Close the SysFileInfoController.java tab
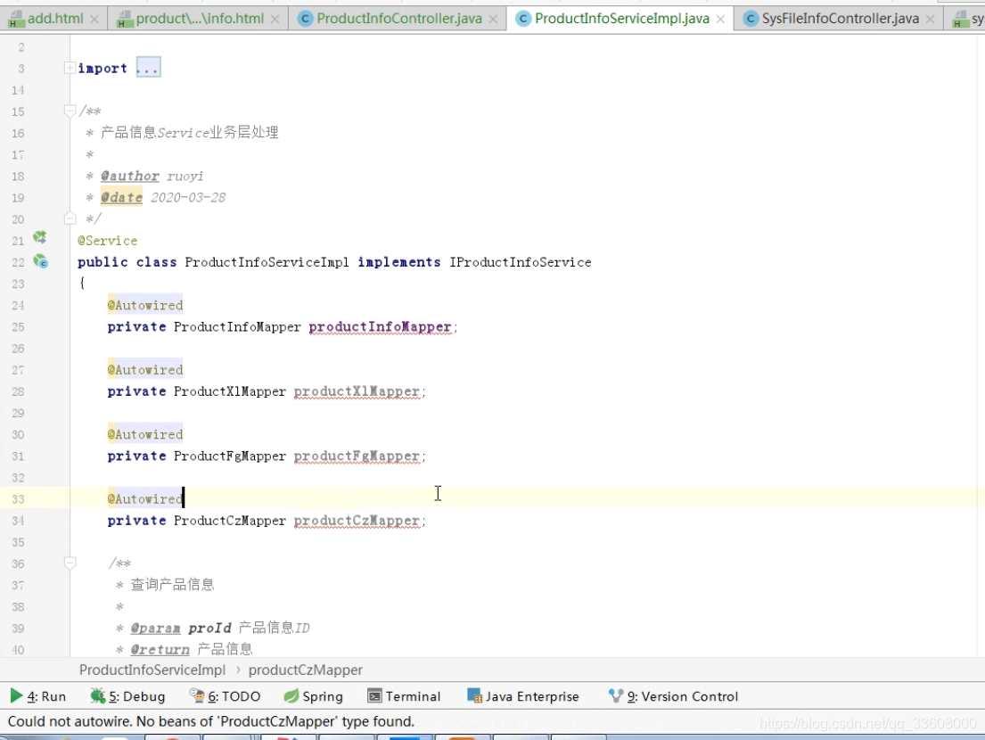 pyautogui.click(x=931, y=20)
